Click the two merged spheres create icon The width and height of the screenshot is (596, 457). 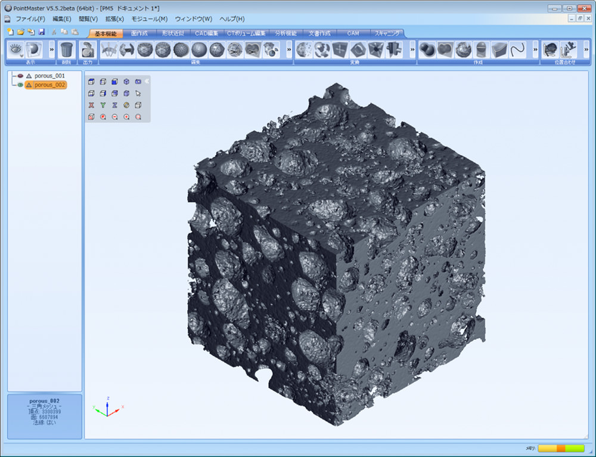click(427, 50)
